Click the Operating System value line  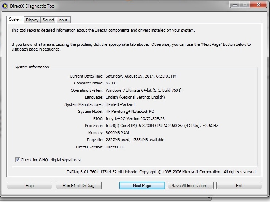point(144,90)
